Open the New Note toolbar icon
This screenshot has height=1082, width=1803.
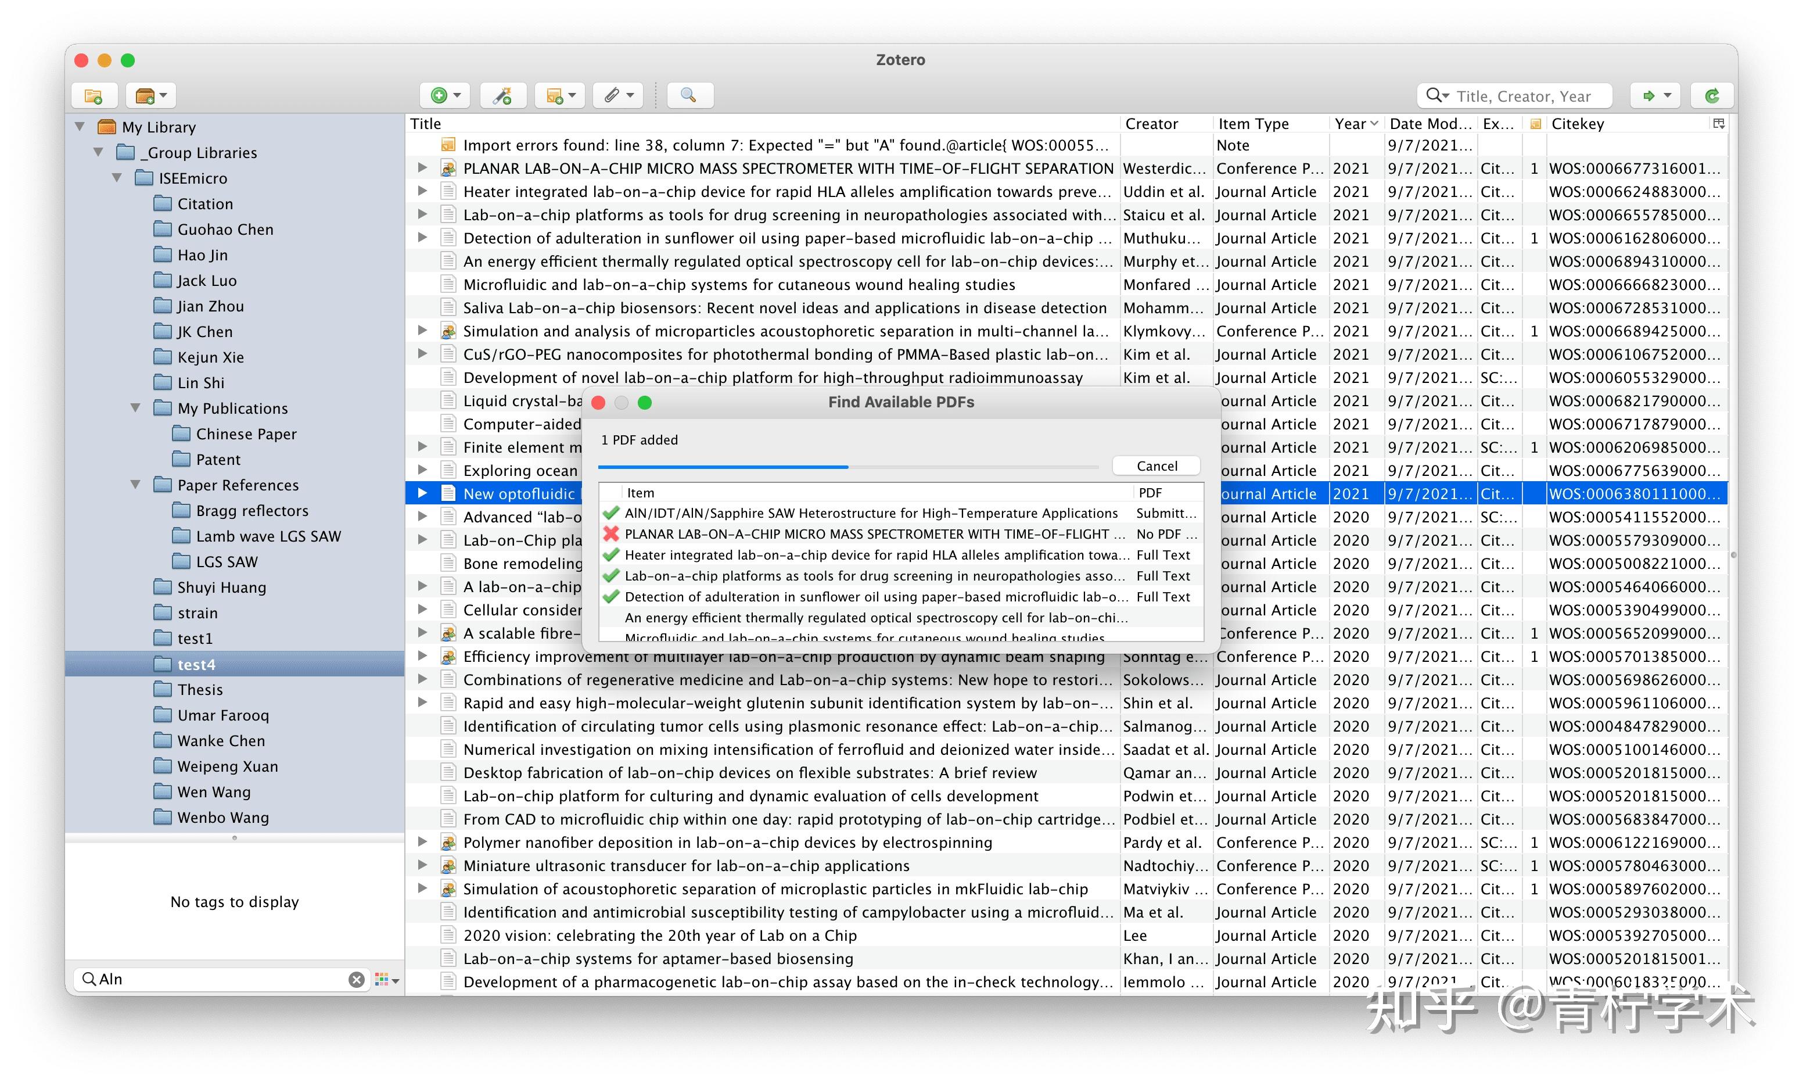click(560, 95)
